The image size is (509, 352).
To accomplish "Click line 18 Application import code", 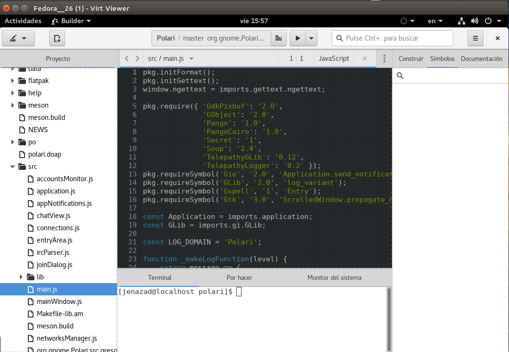I will click(x=227, y=217).
